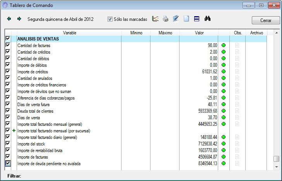Click the 'Valor' column header
282x181 pixels.
pos(199,33)
